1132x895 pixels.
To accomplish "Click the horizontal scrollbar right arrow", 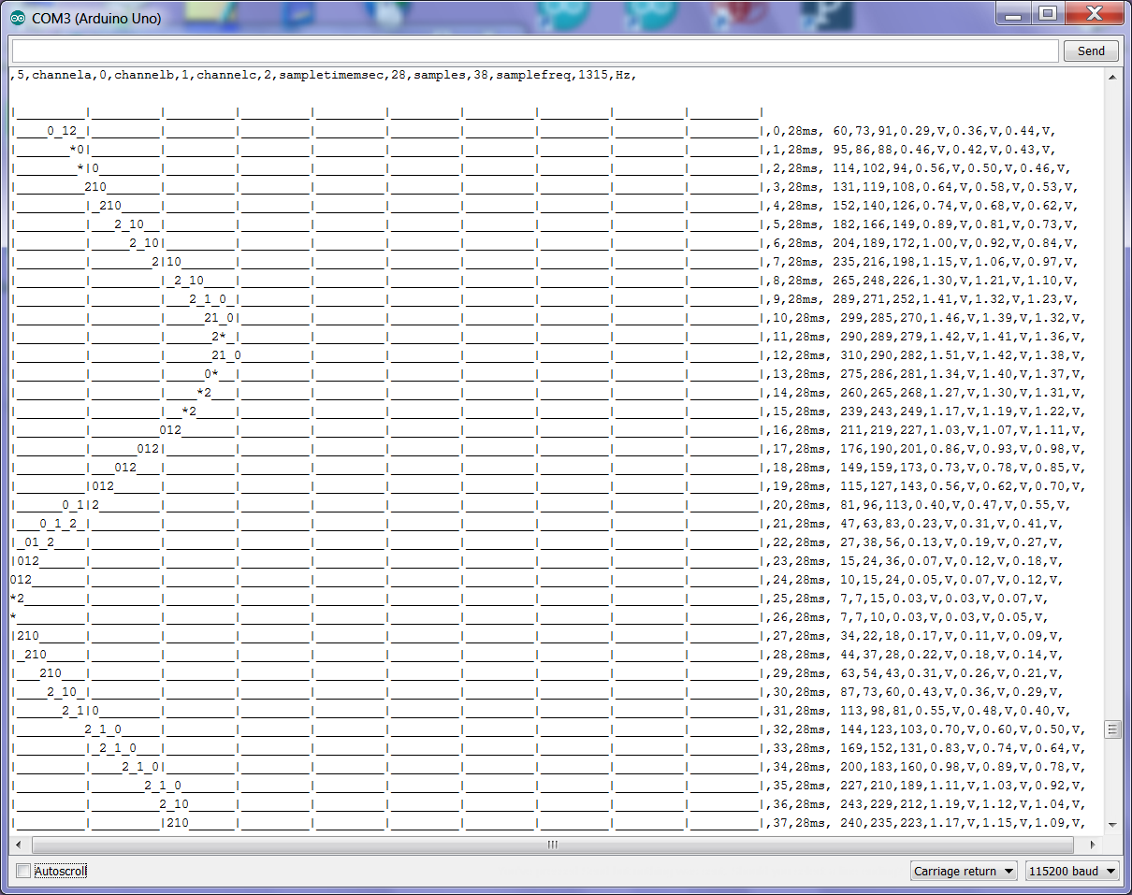I will tap(1096, 844).
